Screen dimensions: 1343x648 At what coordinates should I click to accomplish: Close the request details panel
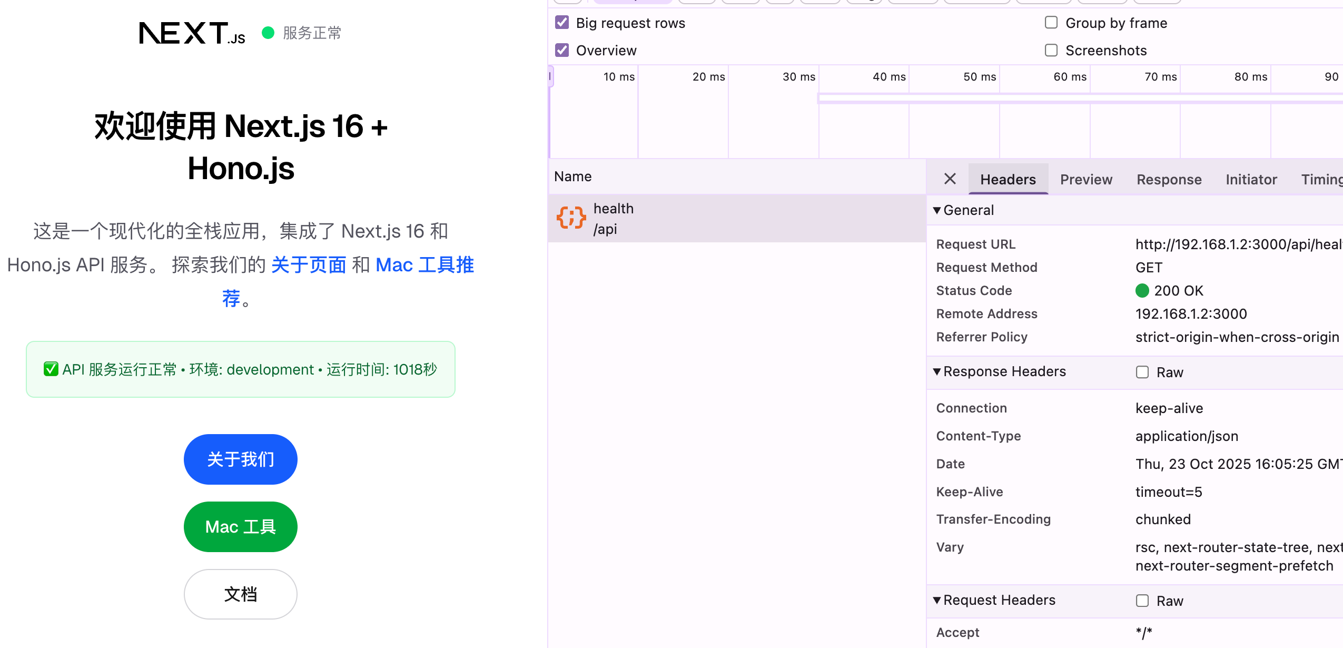tap(950, 179)
